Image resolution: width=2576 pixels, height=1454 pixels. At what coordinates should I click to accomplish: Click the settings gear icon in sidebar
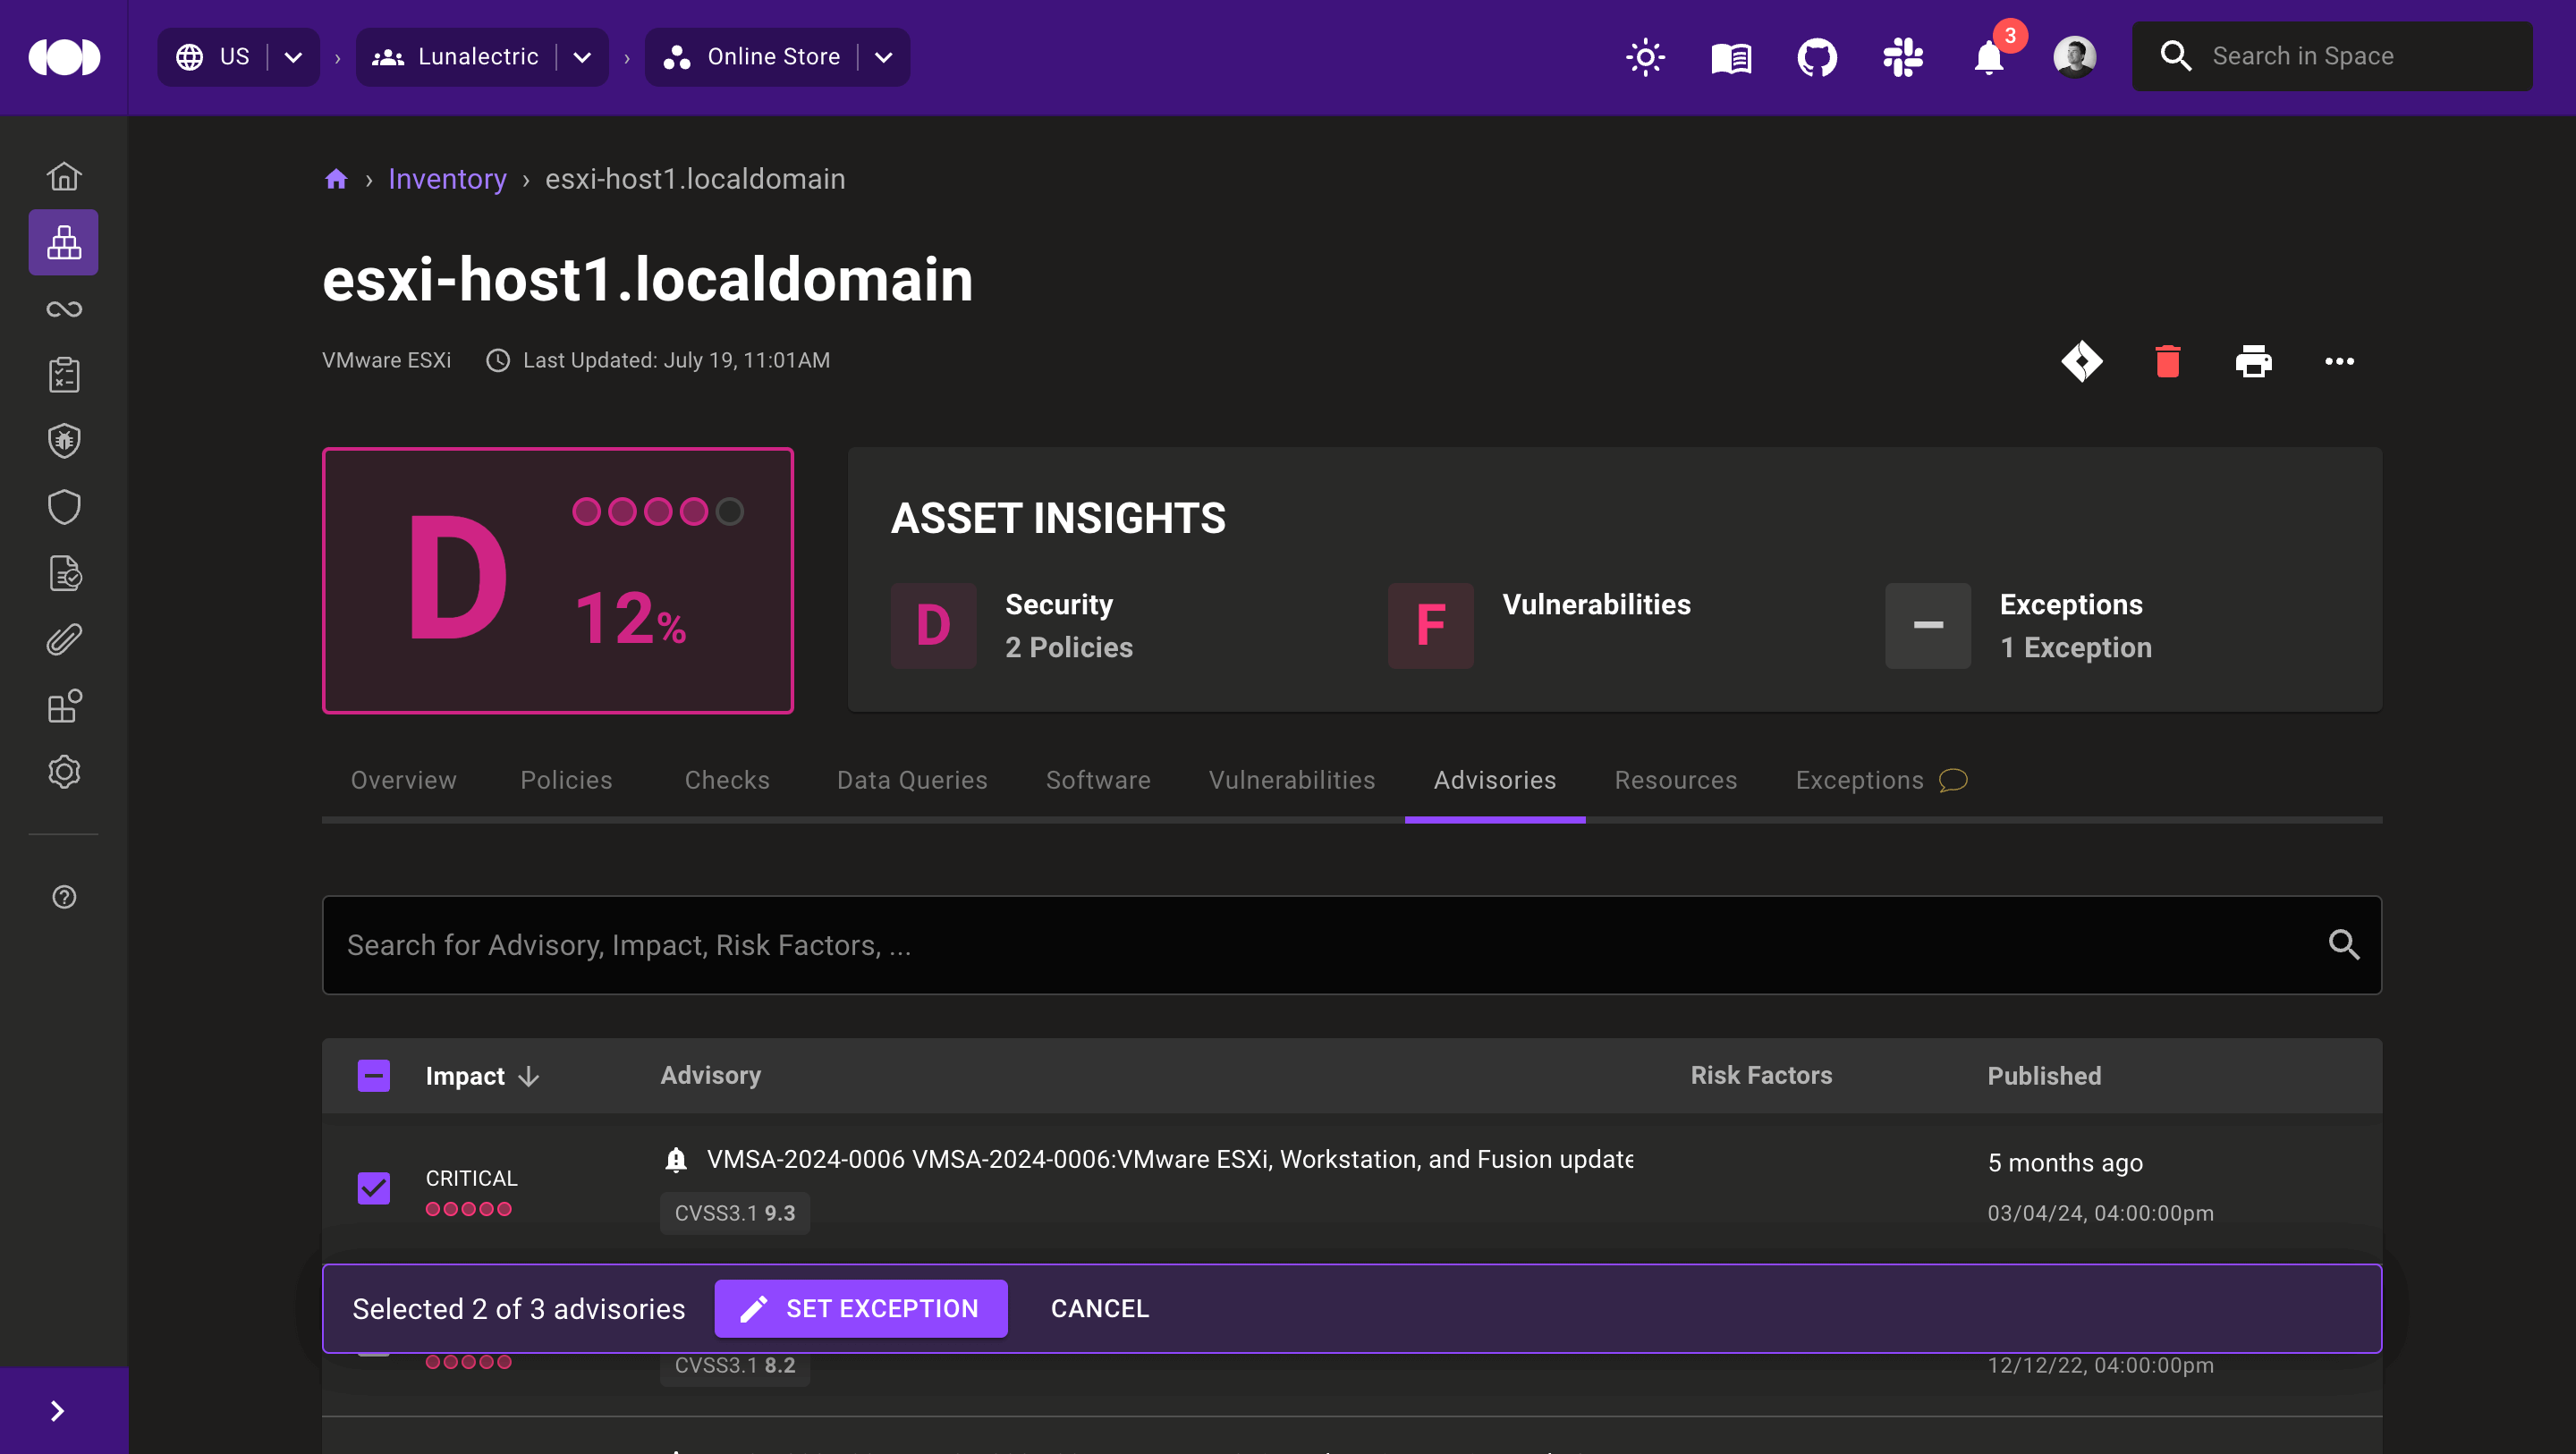(x=64, y=771)
